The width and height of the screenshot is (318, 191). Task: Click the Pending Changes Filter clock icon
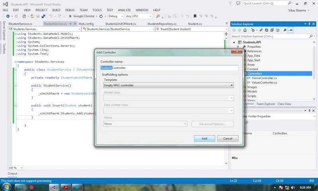[x=253, y=30]
